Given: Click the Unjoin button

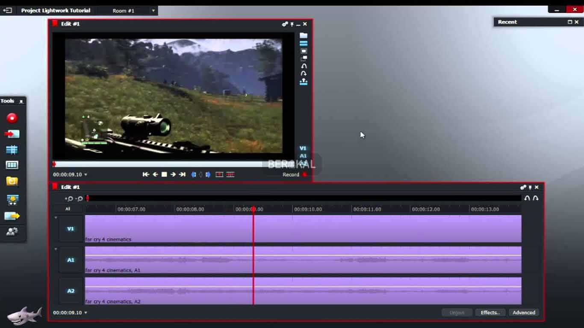Looking at the screenshot, I should 457,313.
